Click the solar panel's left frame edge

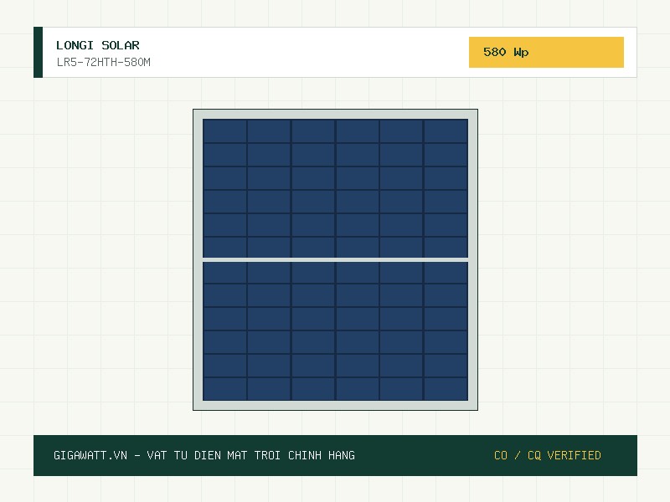pos(198,259)
